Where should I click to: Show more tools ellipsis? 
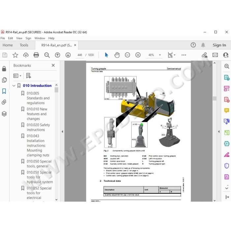[x=184, y=55]
